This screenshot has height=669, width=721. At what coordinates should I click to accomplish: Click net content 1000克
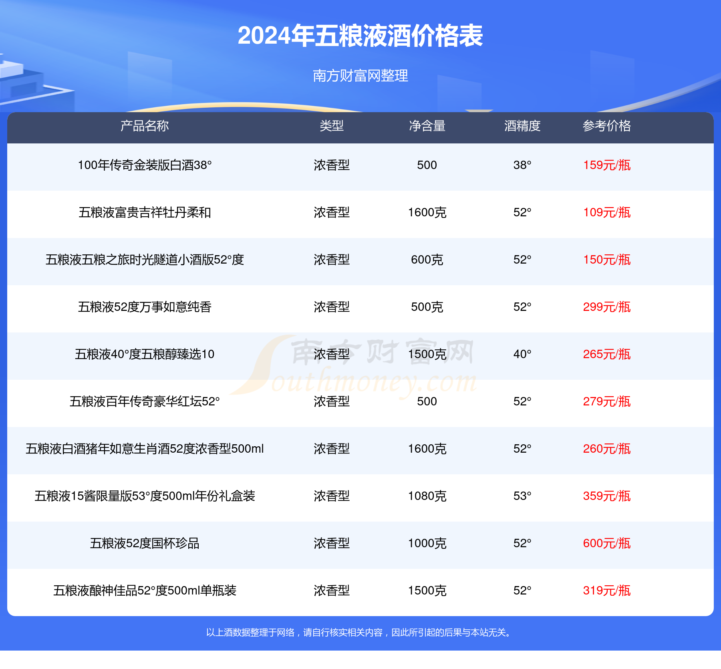click(427, 543)
